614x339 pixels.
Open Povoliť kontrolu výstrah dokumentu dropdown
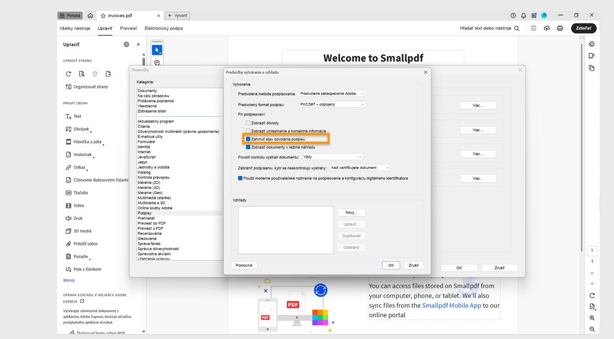333,157
